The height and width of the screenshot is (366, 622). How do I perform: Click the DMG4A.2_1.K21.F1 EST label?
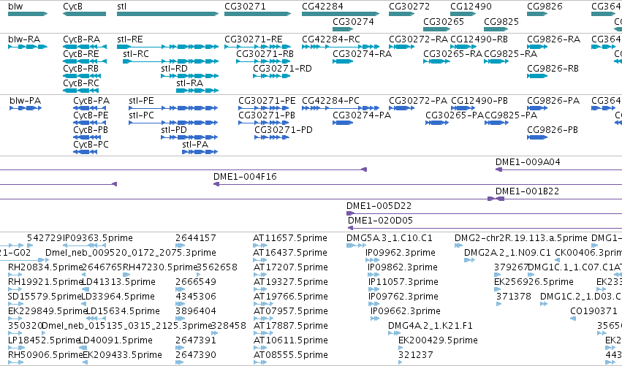point(431,327)
